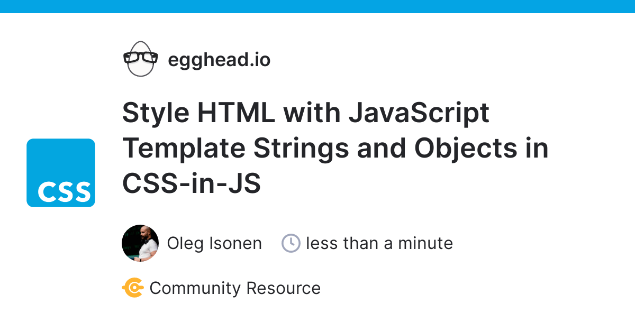
Task: Click the orange Community Resource badge icon
Action: pyautogui.click(x=133, y=288)
